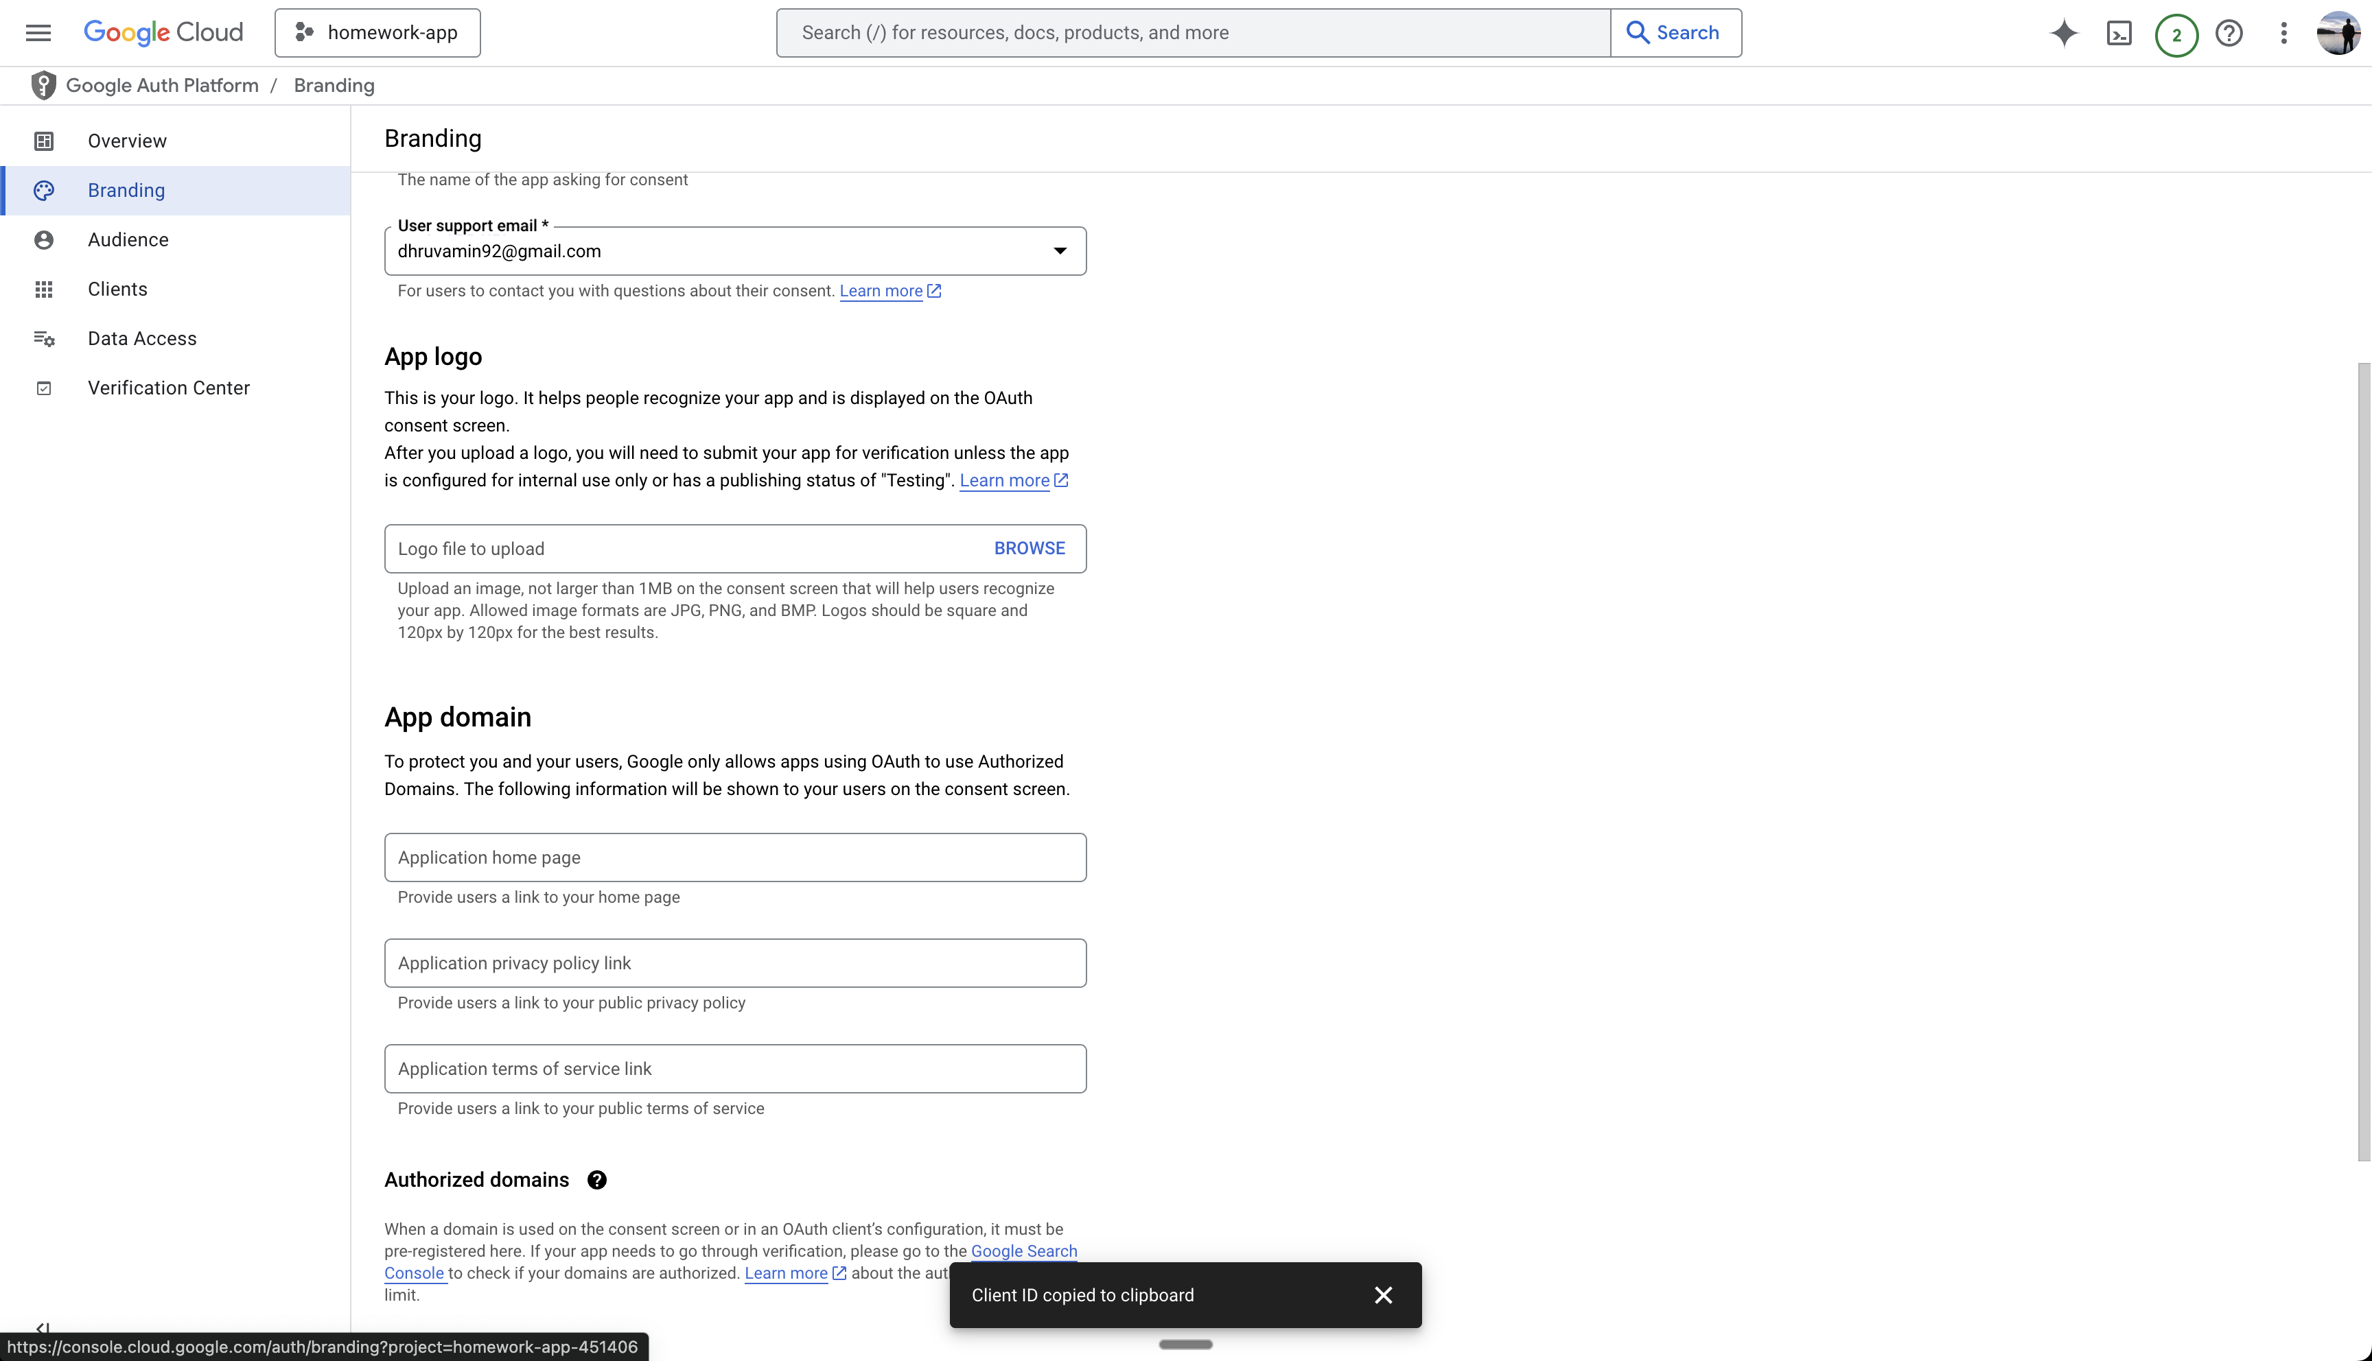Open the main navigation hamburger menu
Image resolution: width=2372 pixels, height=1361 pixels.
(x=38, y=33)
